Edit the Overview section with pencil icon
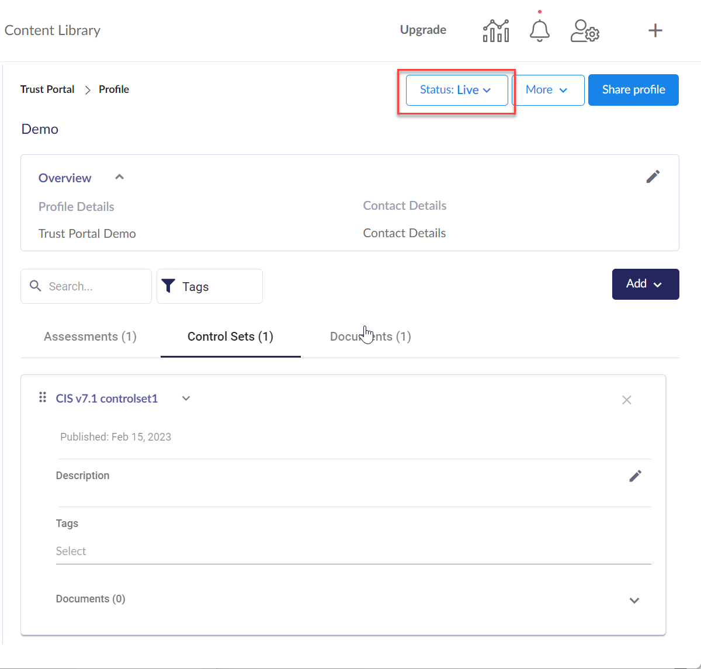701x669 pixels. coord(653,176)
